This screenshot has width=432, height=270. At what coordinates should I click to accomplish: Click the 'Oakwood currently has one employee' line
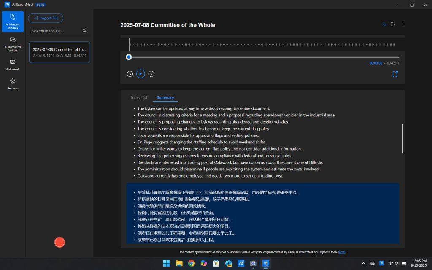pyautogui.click(x=210, y=176)
